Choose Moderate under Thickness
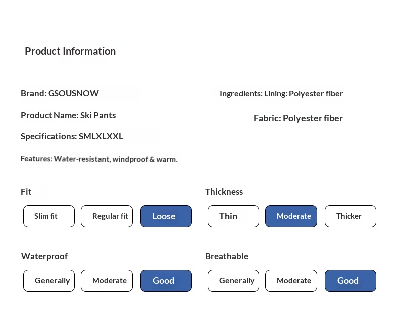 click(x=291, y=216)
